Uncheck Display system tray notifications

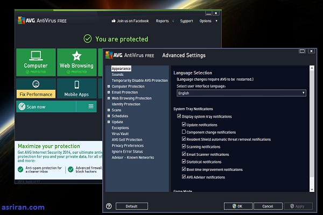coord(179,117)
